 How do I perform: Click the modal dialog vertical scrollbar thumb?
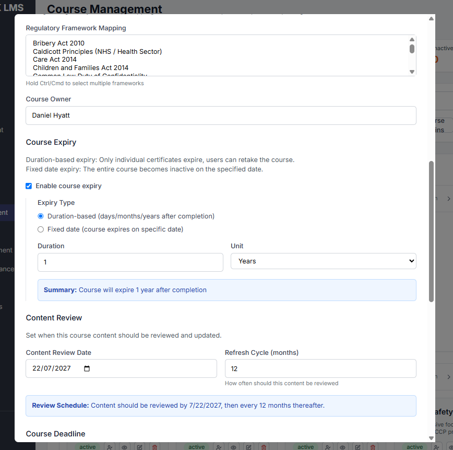[x=431, y=232]
